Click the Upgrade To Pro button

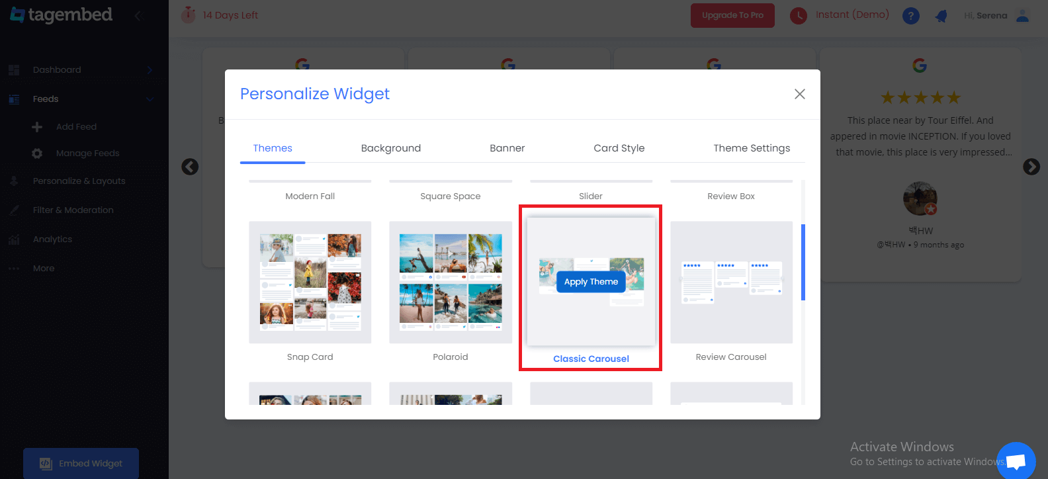(x=732, y=15)
